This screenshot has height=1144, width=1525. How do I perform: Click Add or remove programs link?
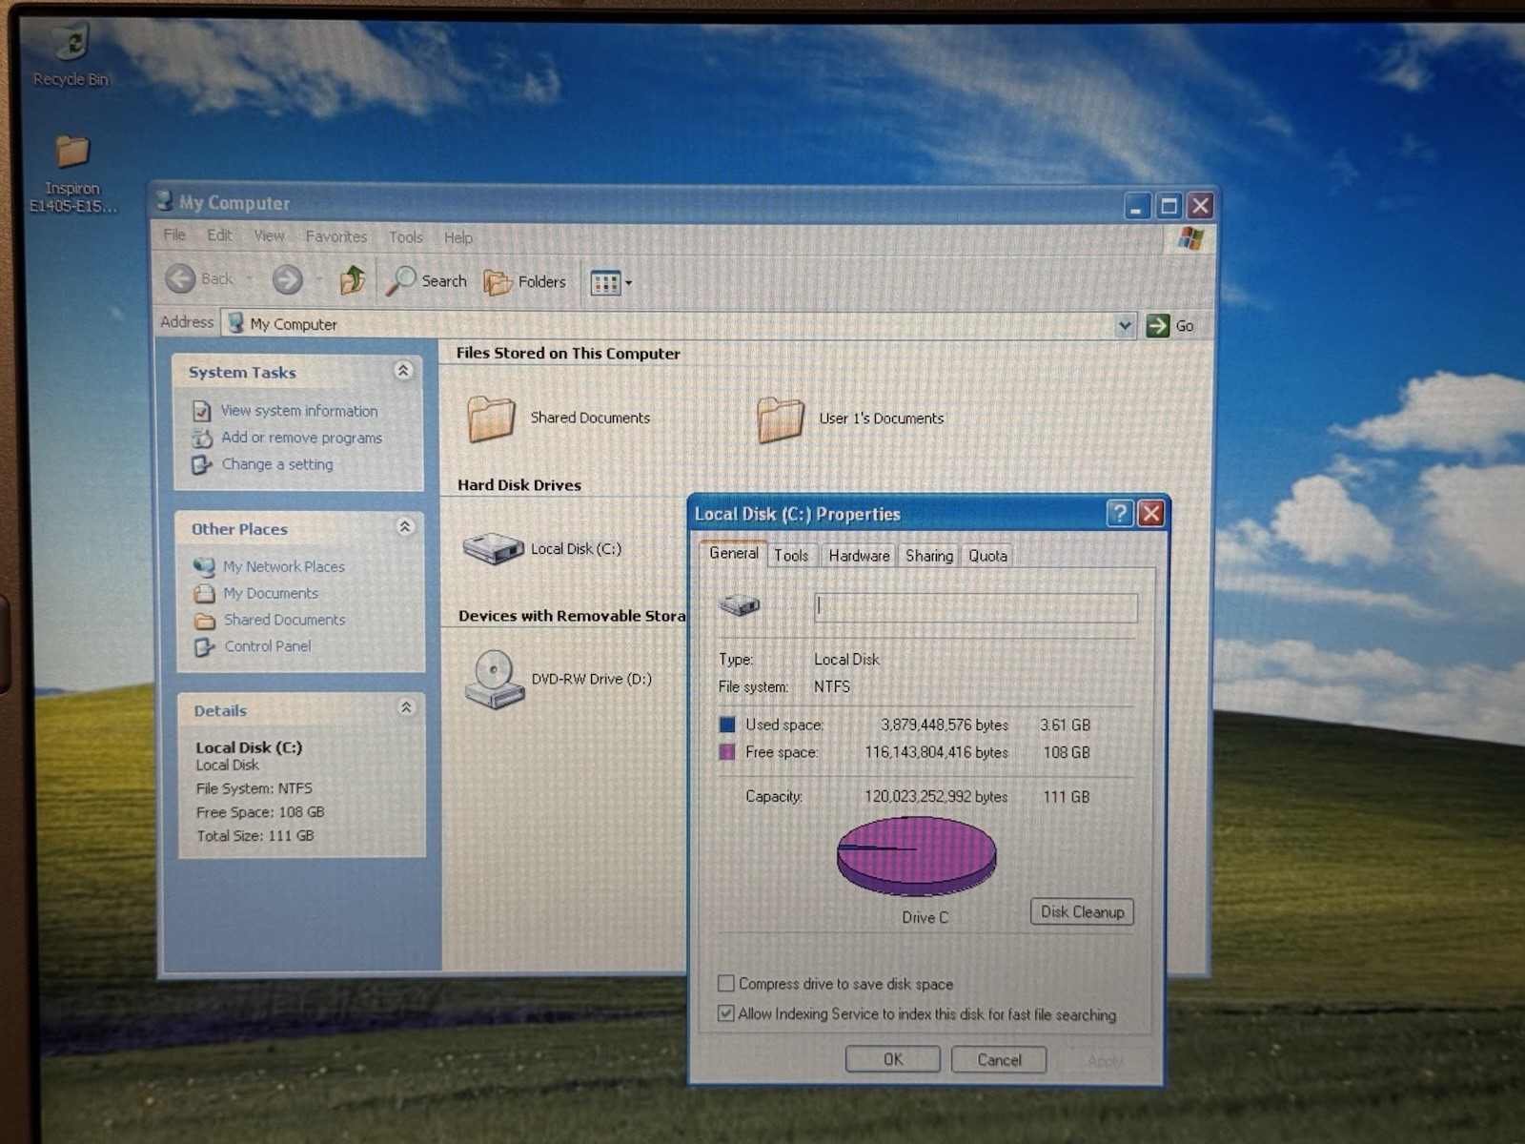coord(301,438)
